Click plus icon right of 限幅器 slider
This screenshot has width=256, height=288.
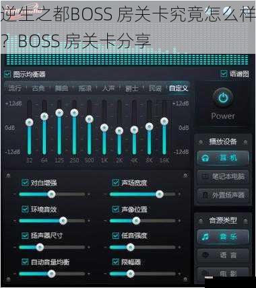[x=179, y=274]
